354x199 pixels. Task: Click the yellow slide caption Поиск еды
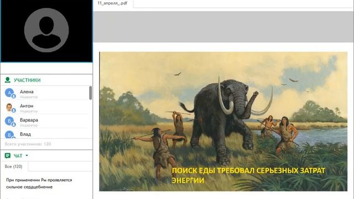coord(248,175)
